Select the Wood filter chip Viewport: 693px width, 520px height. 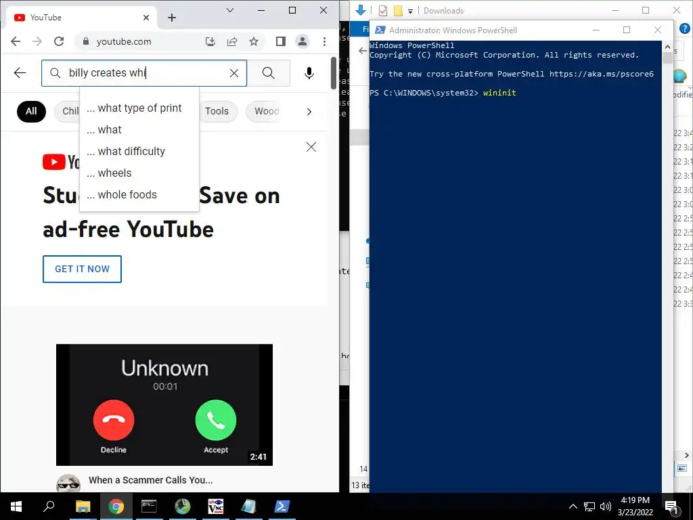click(263, 112)
